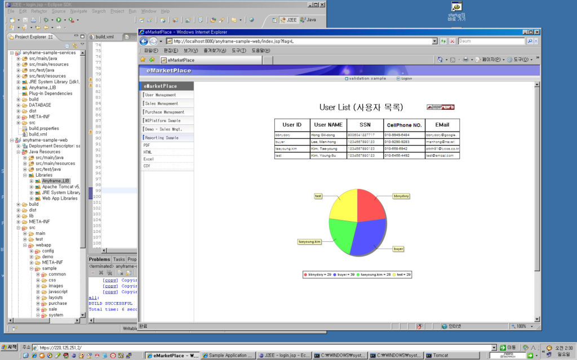Open the Eclipse Run button dropdown arrow

[65, 20]
